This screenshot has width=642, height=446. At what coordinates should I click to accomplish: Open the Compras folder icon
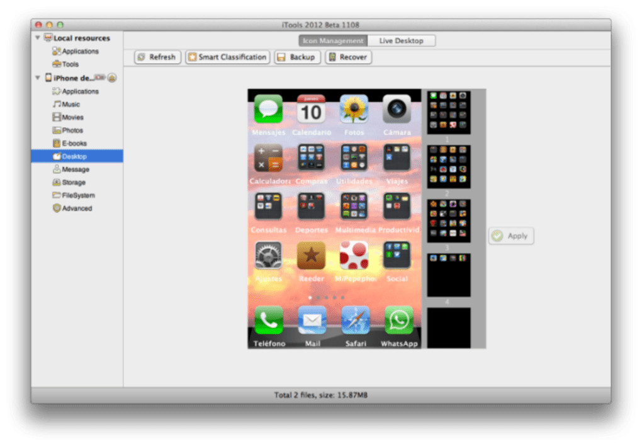[311, 158]
